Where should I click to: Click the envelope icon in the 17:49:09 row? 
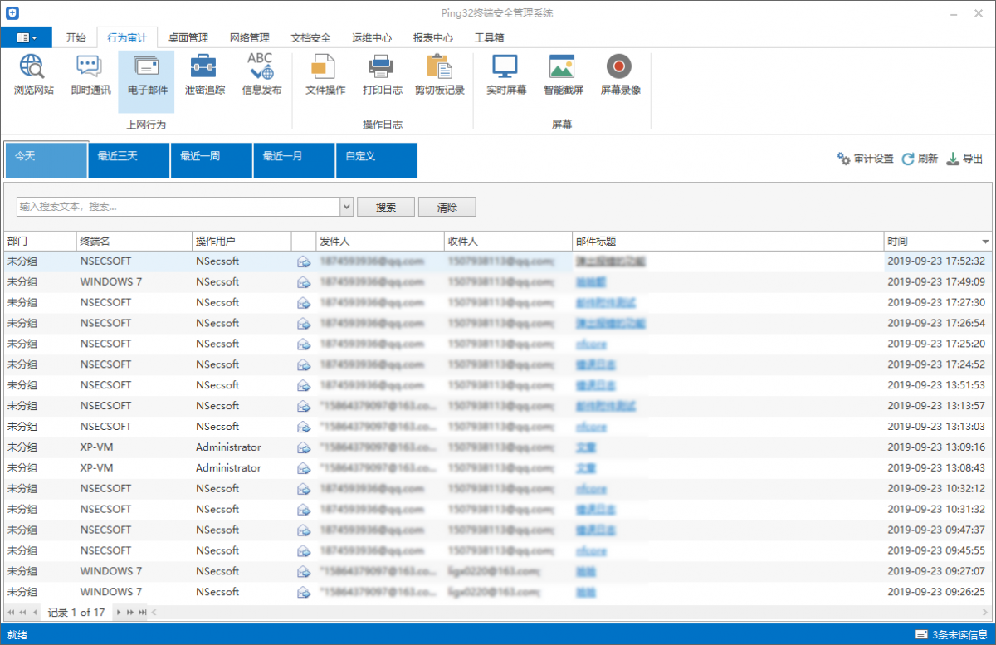304,282
